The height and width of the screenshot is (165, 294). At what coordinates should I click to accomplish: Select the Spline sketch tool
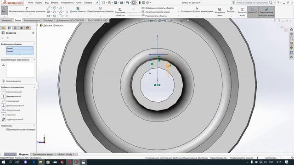[61, 8]
